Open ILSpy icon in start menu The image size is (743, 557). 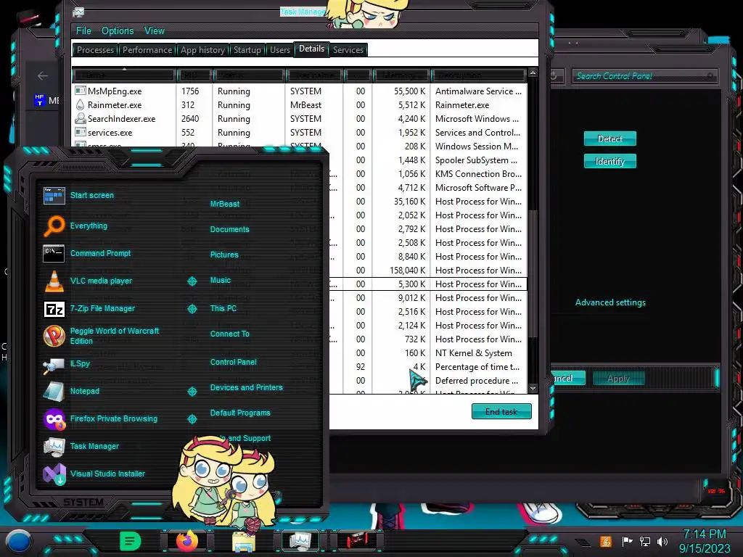pos(54,365)
